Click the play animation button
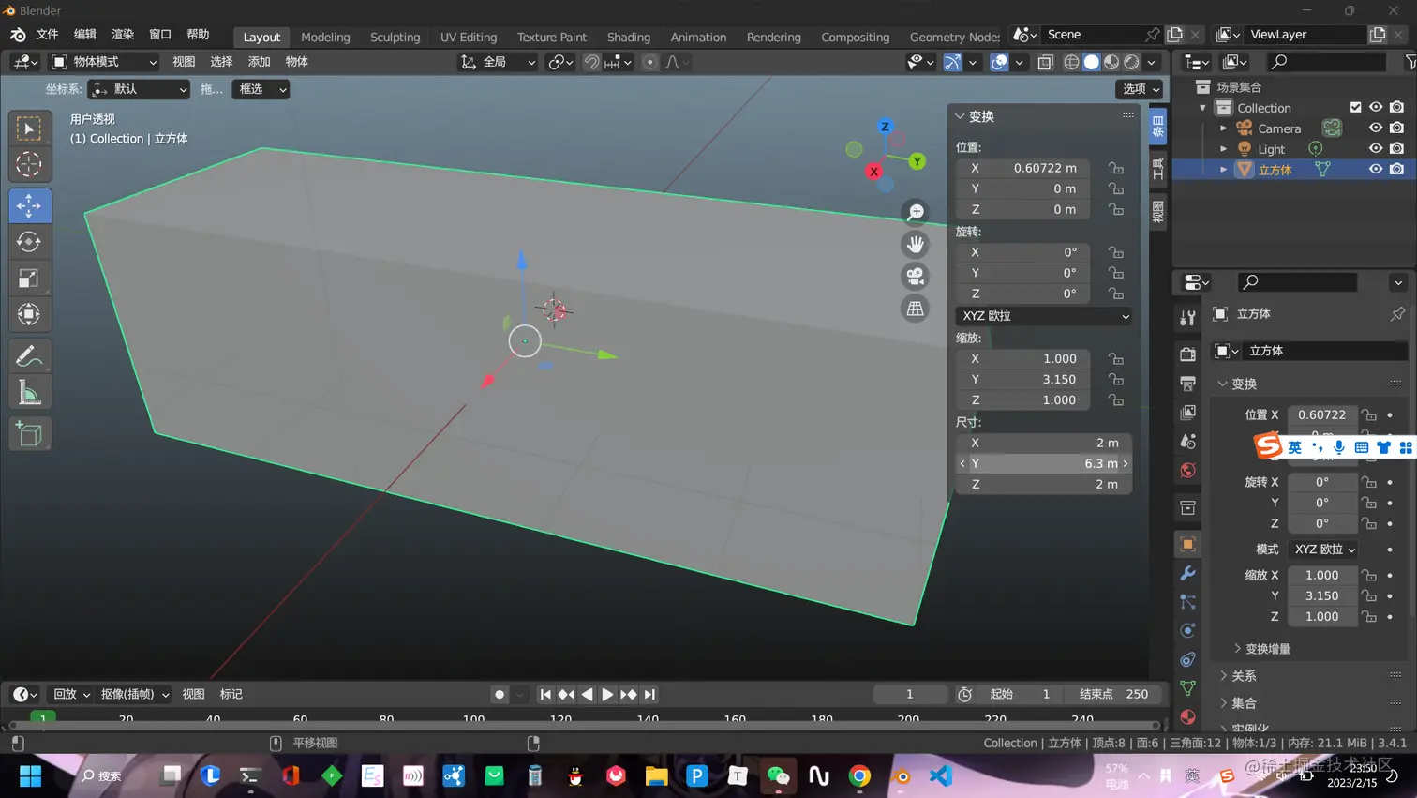 (607, 695)
